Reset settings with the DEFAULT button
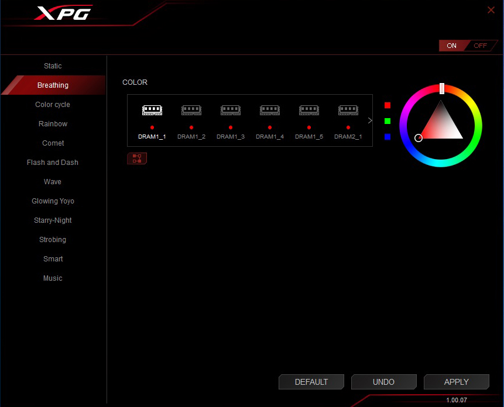The image size is (504, 407). pyautogui.click(x=311, y=382)
